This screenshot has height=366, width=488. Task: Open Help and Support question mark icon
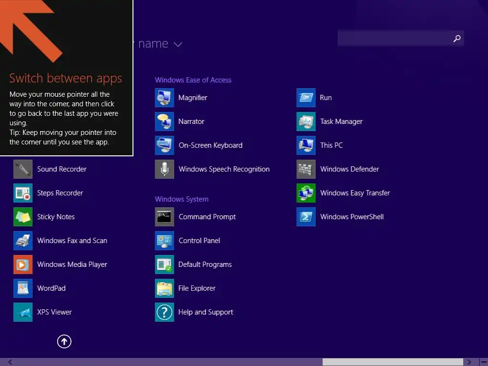[164, 312]
